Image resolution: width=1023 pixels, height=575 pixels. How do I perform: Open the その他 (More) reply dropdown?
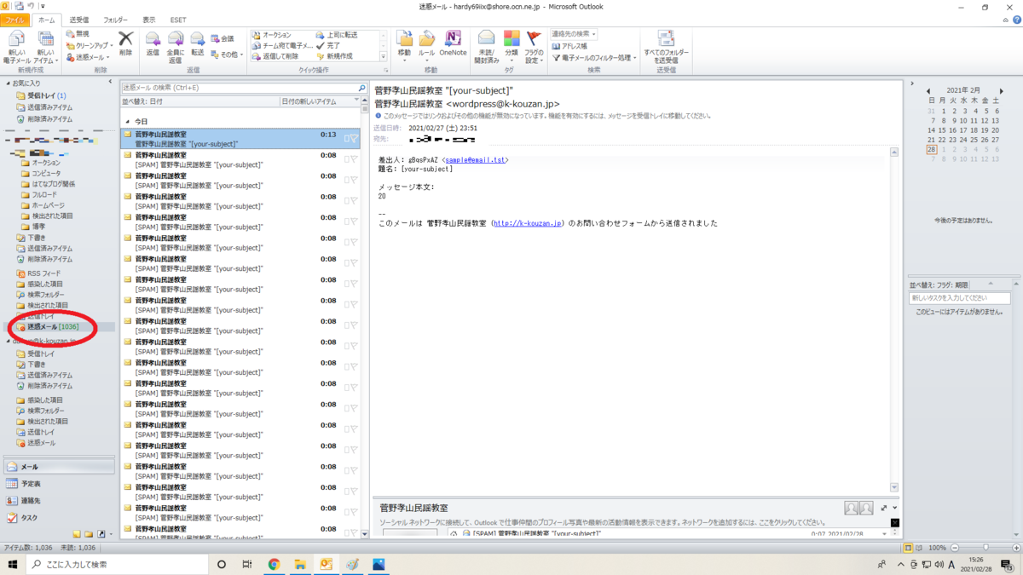pos(226,55)
